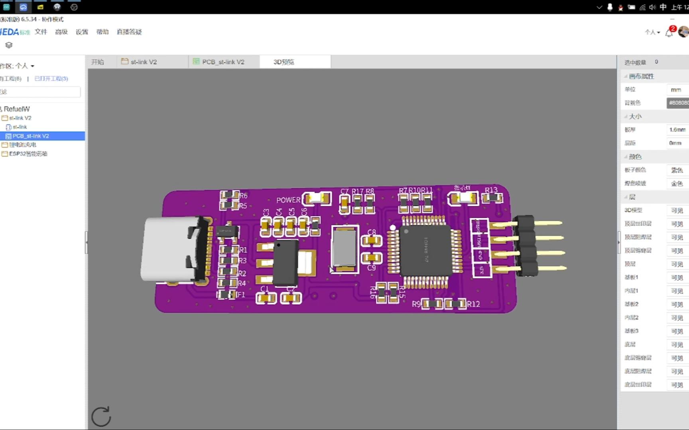Image resolution: width=689 pixels, height=430 pixels.
Task: Open the board color 紫色 dropdown
Action: [677, 170]
